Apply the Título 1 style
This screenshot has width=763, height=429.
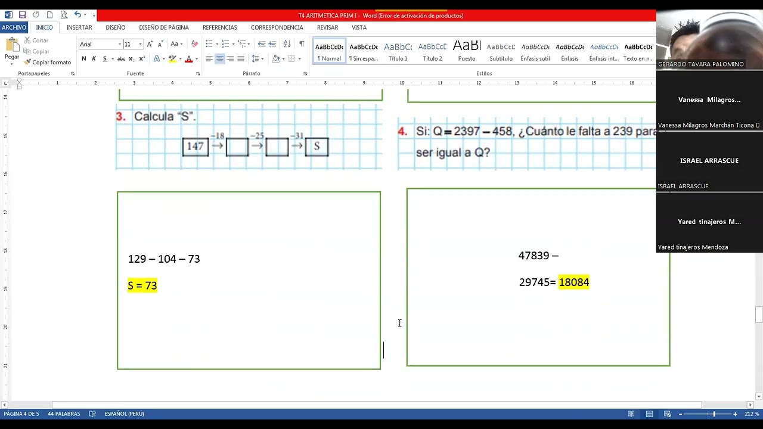click(x=398, y=52)
